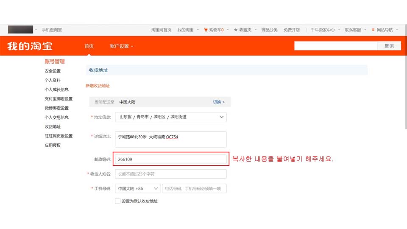Expand the 我的淘宝 top bar dropdown
The height and width of the screenshot is (229, 407).
(198, 30)
